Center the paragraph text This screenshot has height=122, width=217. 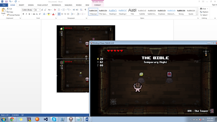62,14
